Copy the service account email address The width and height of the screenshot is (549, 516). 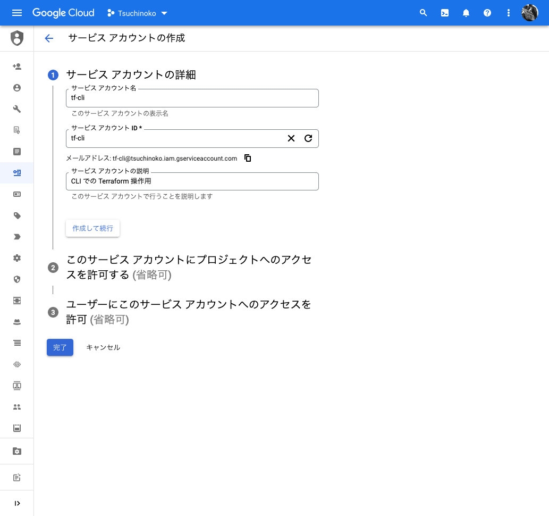click(248, 158)
